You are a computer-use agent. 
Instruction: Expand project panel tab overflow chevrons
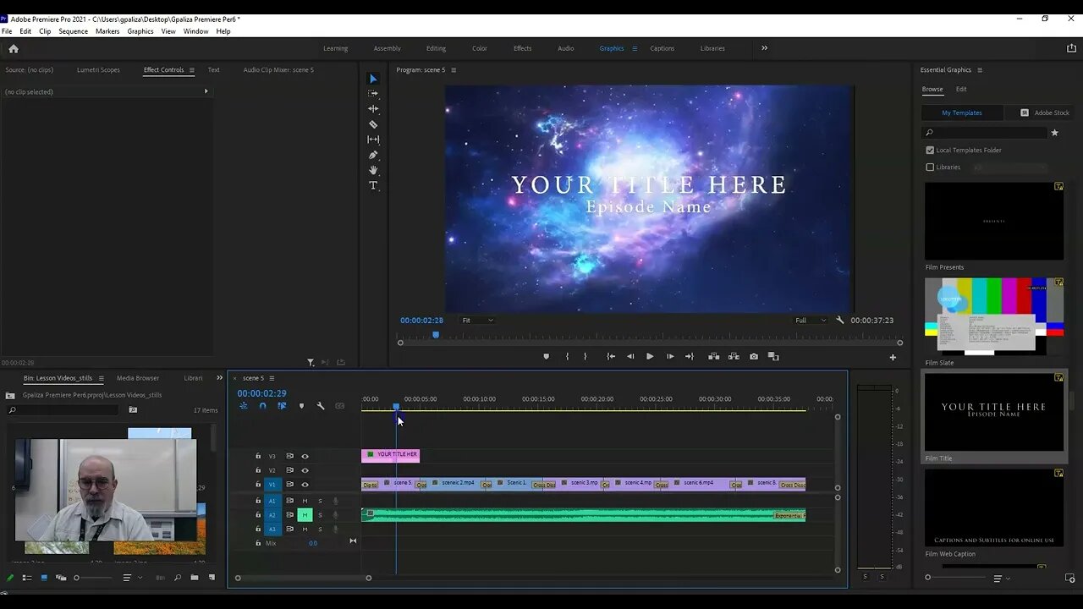(x=220, y=378)
